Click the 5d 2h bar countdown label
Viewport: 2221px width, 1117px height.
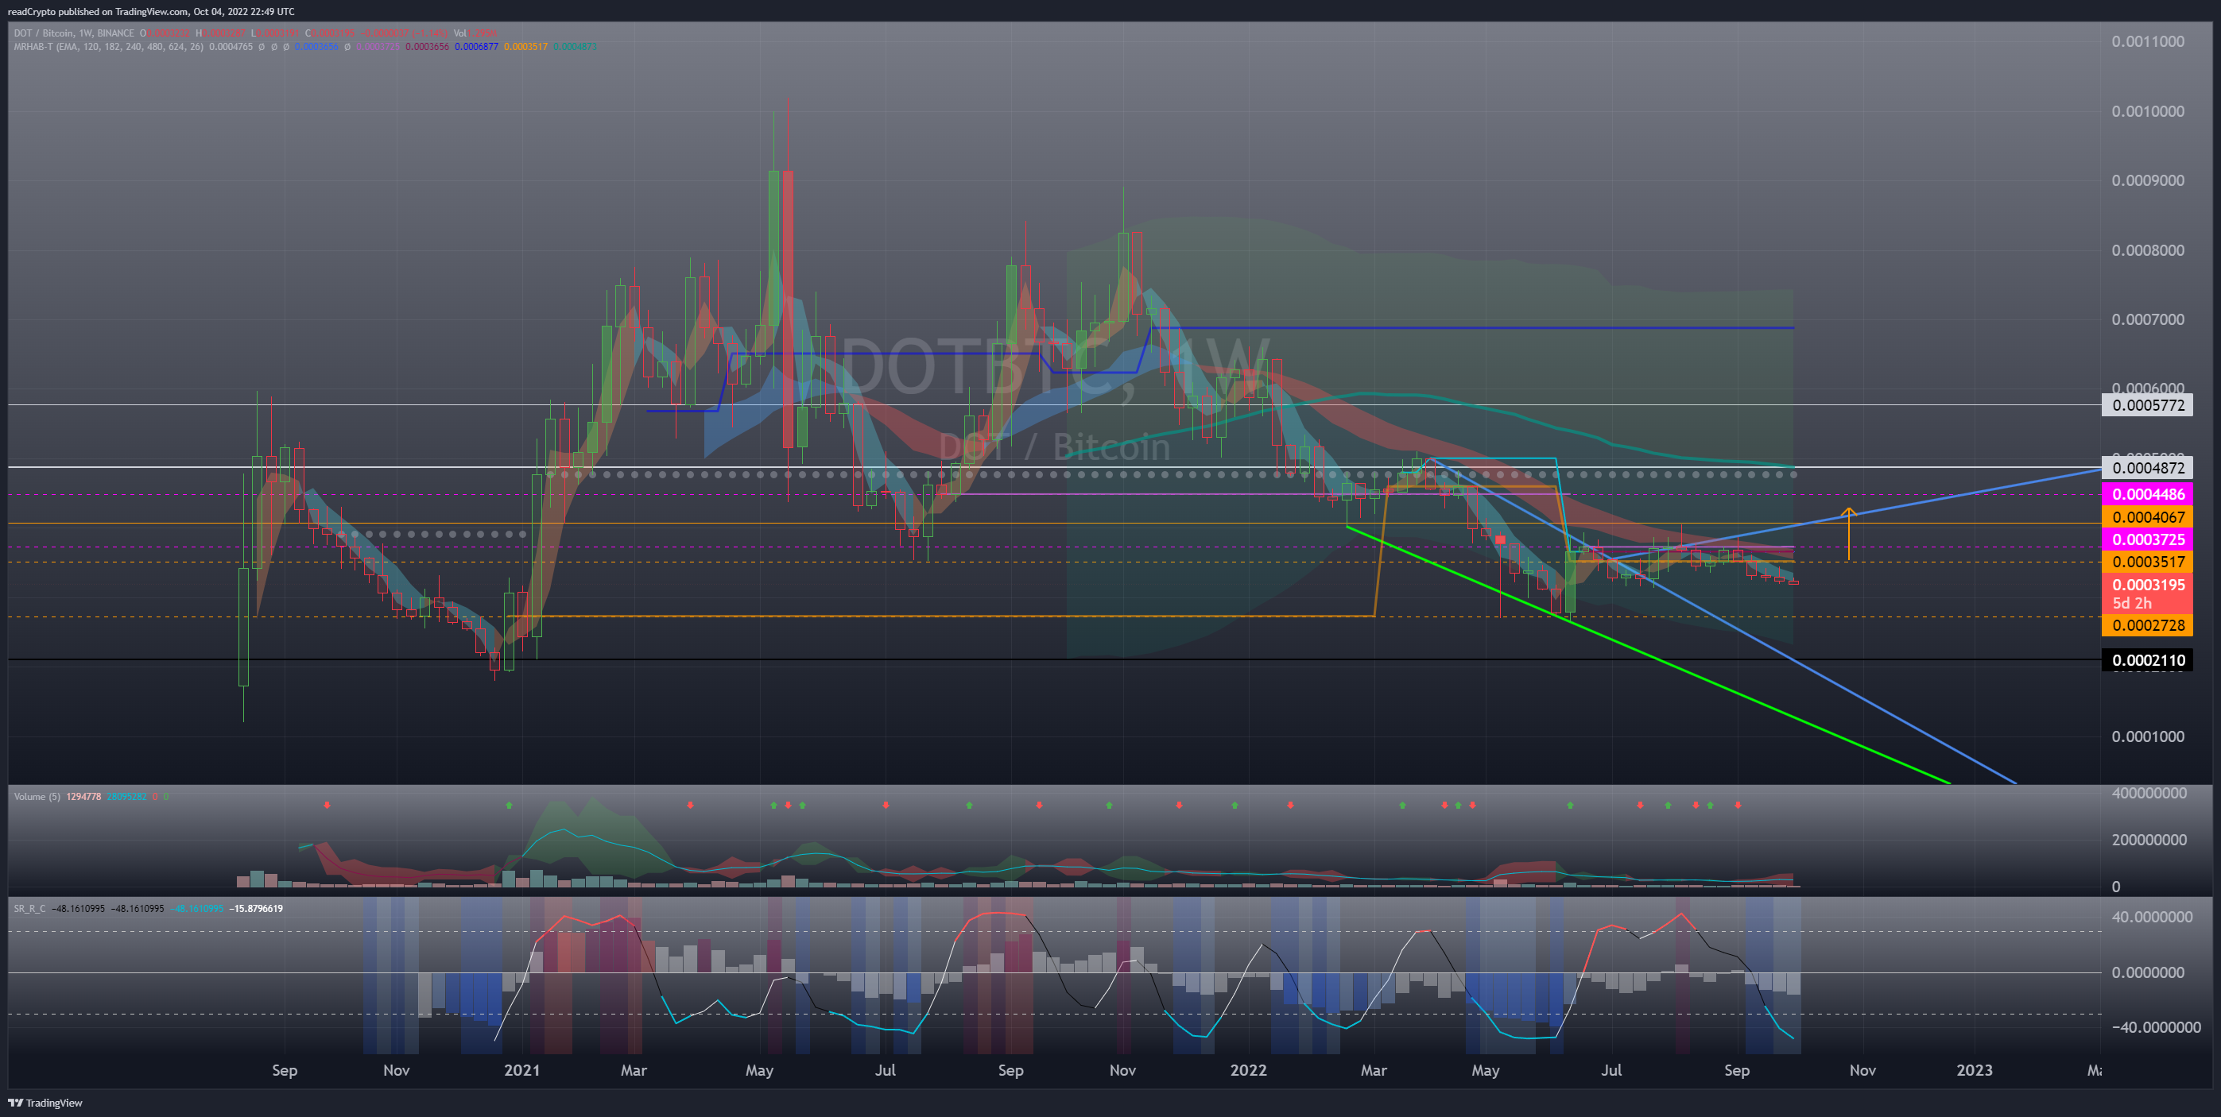(x=2131, y=602)
